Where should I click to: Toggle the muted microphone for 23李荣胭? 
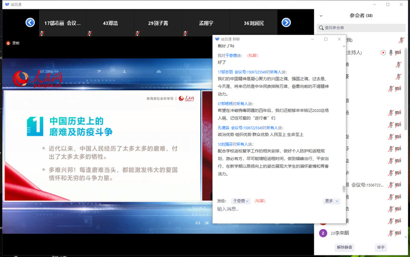[x=390, y=233]
